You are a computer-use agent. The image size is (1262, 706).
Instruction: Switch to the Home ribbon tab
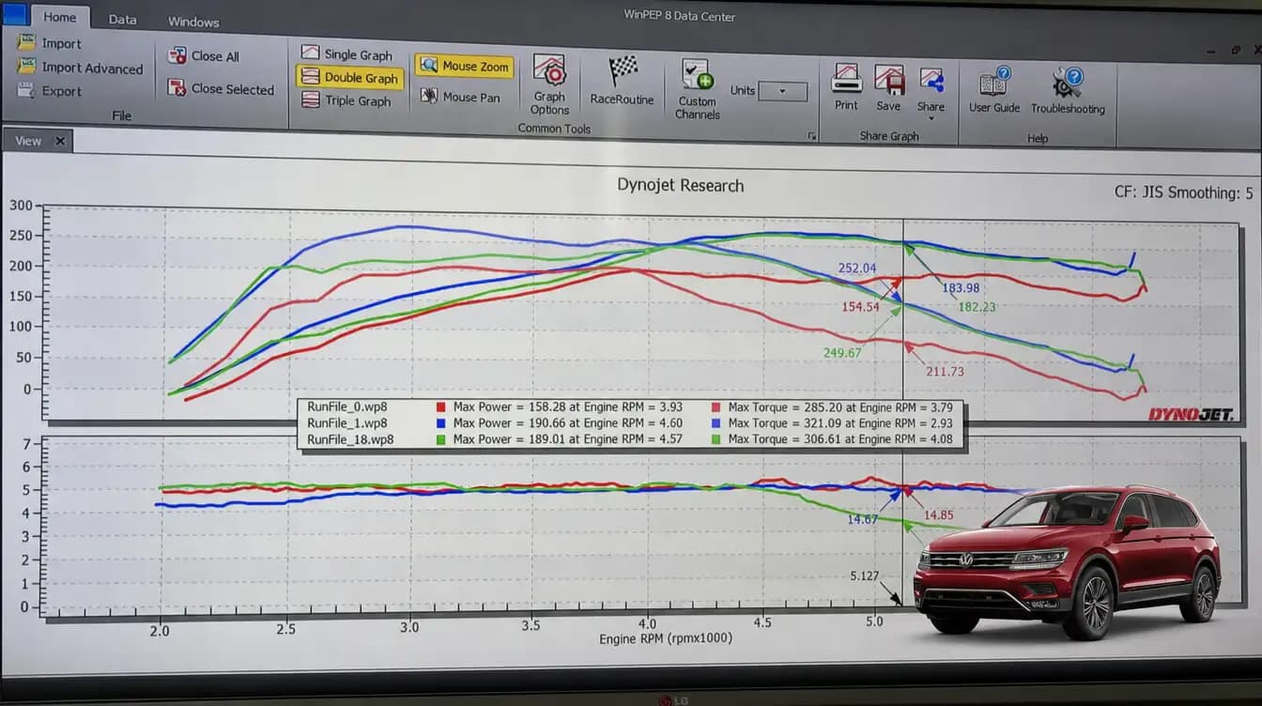(x=60, y=17)
